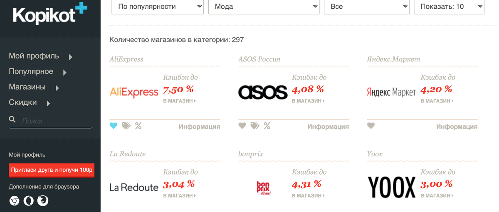
Task: Expand the 'Магазины' sidebar menu
Action: (33, 87)
